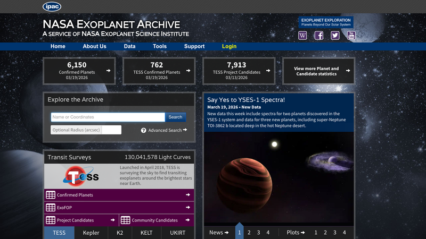Show plot number 1
Viewport: 426px width, 239px height.
coord(316,233)
